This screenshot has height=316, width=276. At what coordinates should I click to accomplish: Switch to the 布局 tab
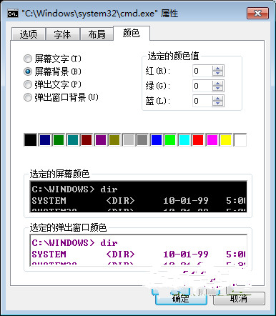coord(97,34)
